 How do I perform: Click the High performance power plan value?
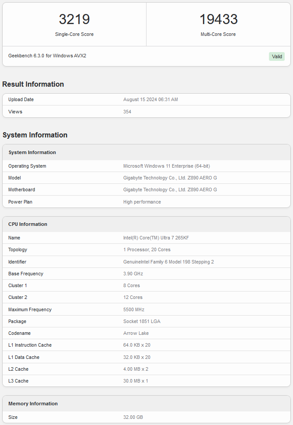coord(142,202)
